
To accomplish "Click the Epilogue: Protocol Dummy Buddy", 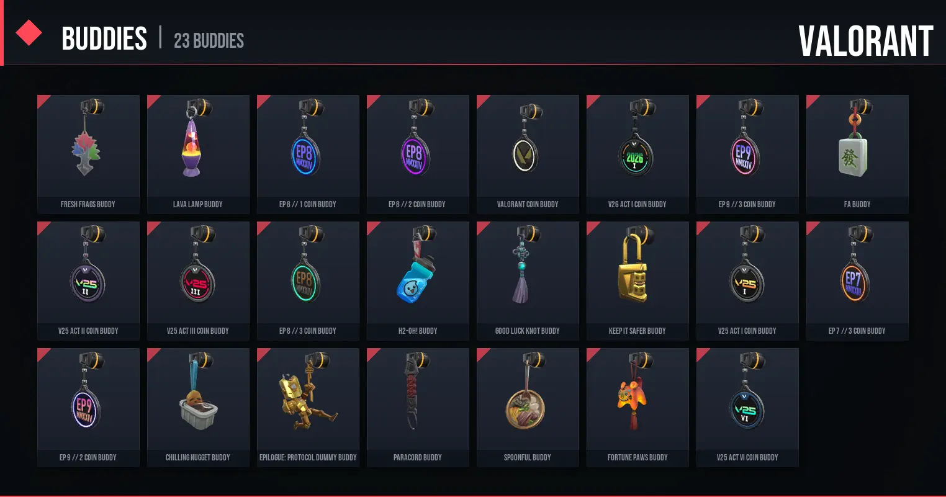I will [308, 408].
